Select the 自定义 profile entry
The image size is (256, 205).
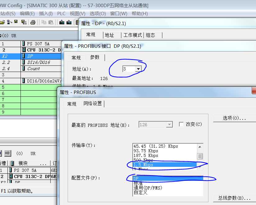tap(168, 192)
